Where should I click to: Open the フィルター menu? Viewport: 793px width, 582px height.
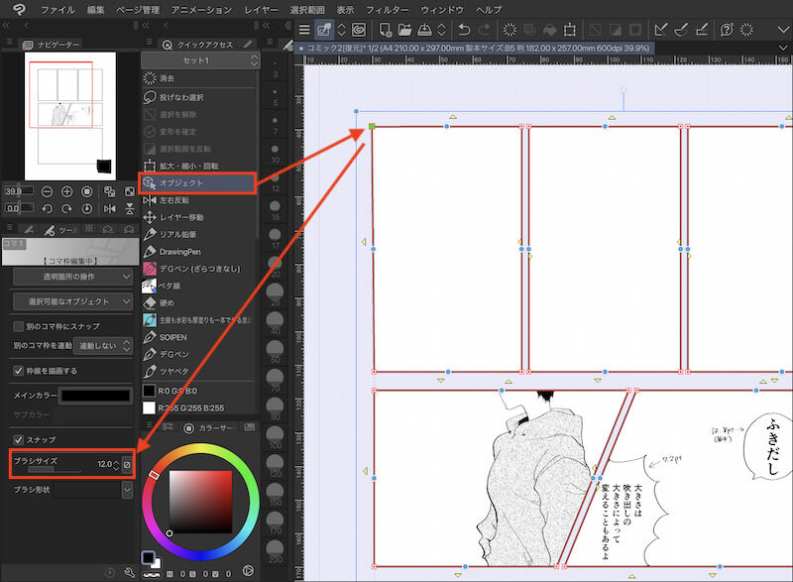tap(388, 9)
